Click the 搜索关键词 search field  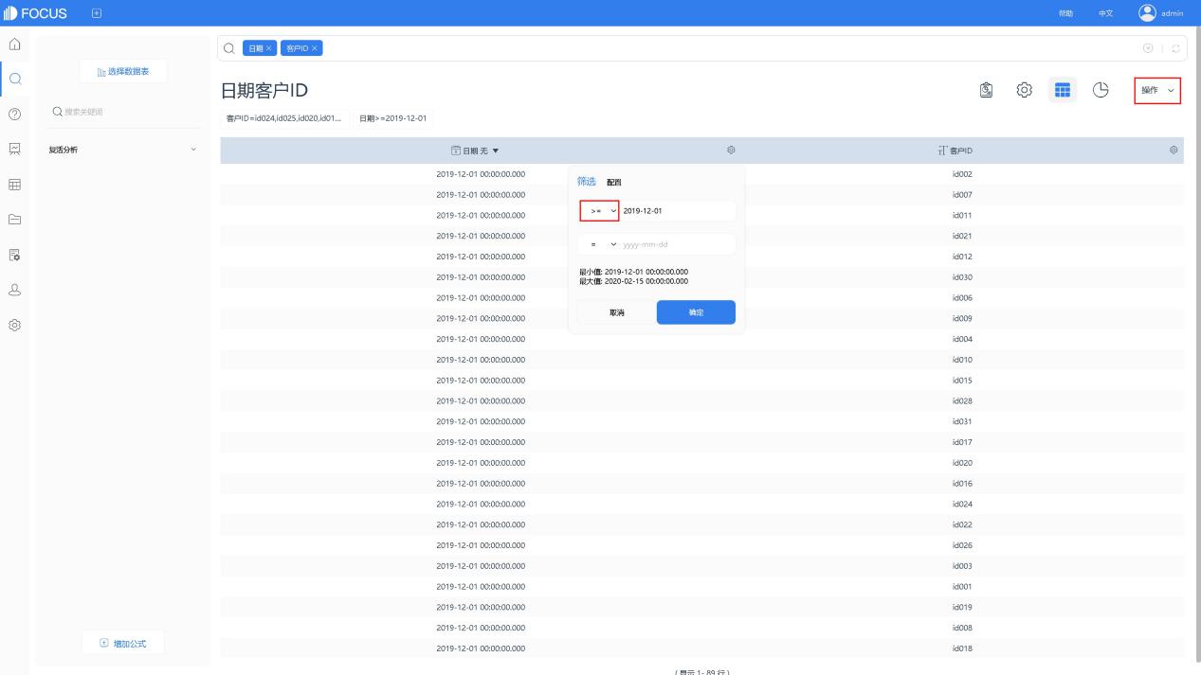point(123,113)
